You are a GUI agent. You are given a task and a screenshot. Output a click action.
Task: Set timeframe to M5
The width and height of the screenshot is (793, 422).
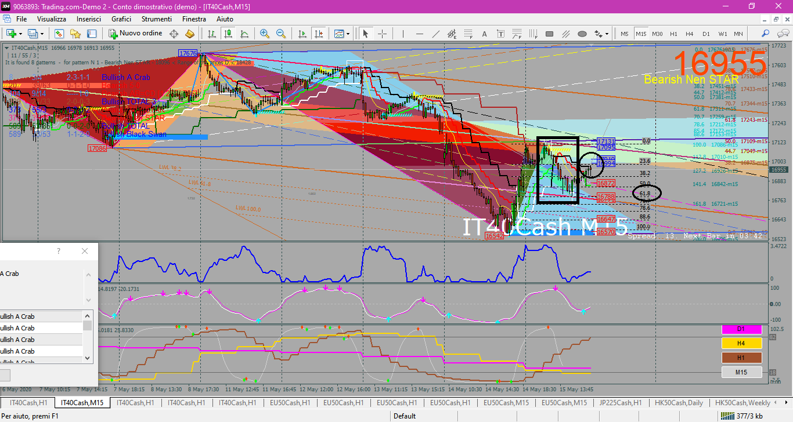point(625,34)
